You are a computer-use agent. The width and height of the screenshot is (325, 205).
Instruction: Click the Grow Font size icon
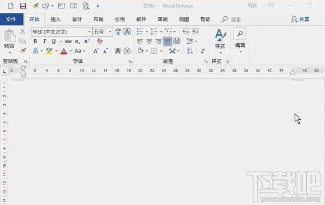(96, 51)
